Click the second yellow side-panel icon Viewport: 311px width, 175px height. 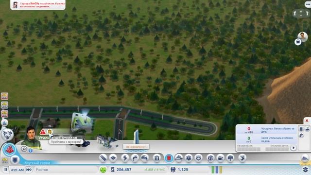tap(4, 105)
